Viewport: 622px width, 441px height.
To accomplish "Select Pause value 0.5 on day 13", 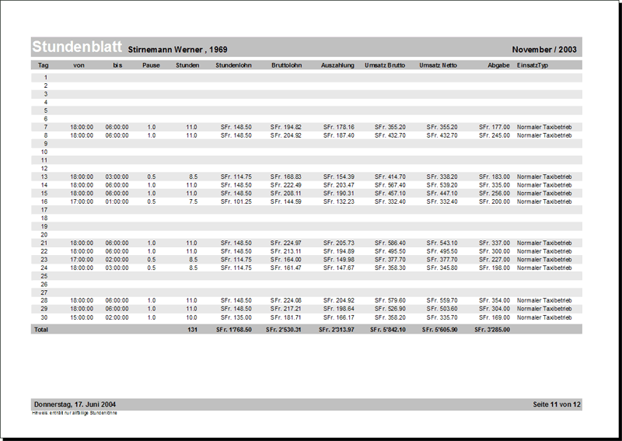I will point(152,177).
